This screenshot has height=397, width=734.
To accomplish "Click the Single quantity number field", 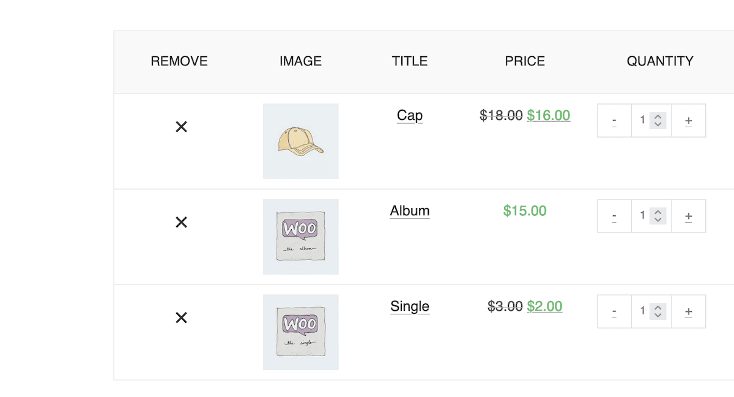I will click(x=643, y=311).
